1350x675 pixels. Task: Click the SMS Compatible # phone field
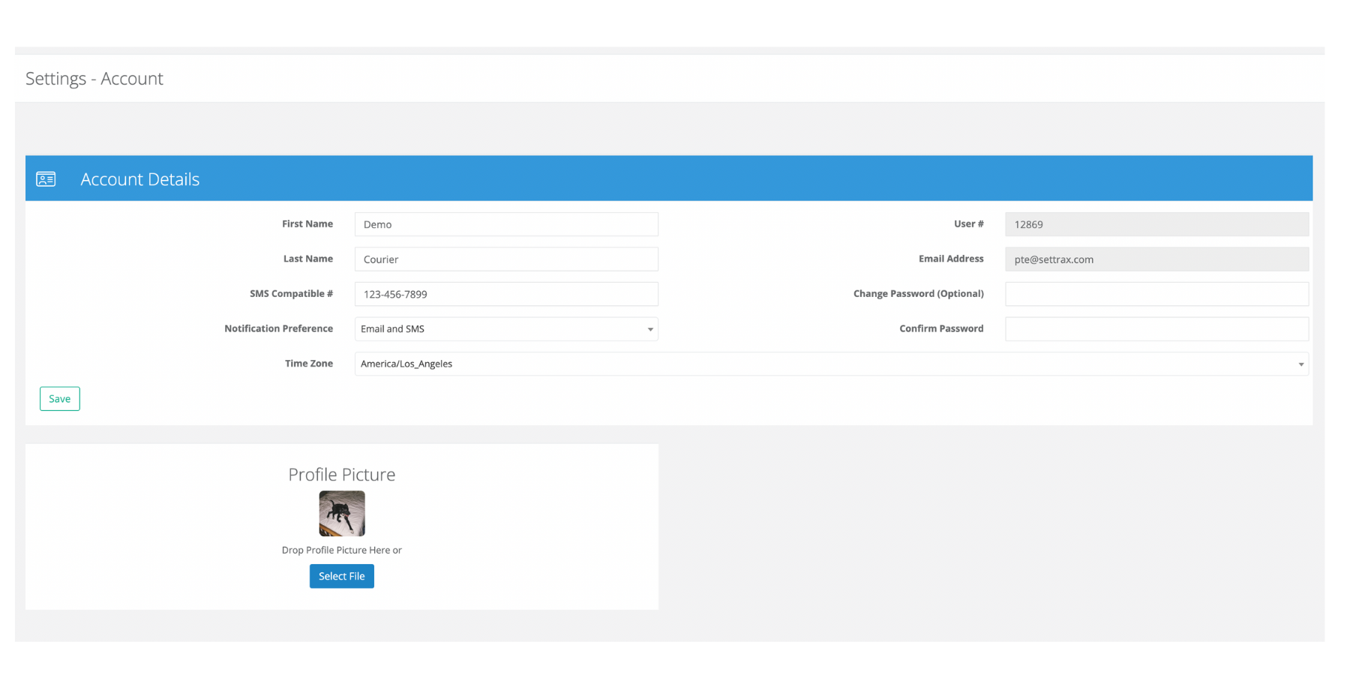[506, 294]
